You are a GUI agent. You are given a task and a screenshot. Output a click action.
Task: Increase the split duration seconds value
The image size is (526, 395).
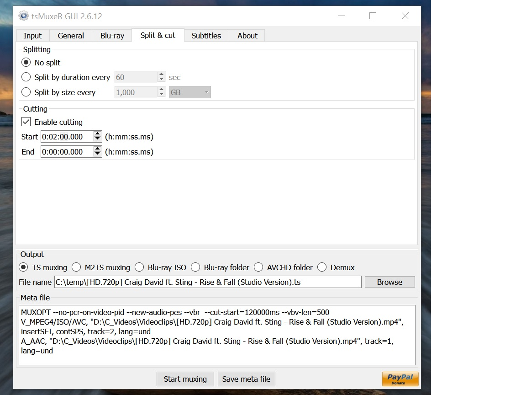pyautogui.click(x=162, y=74)
